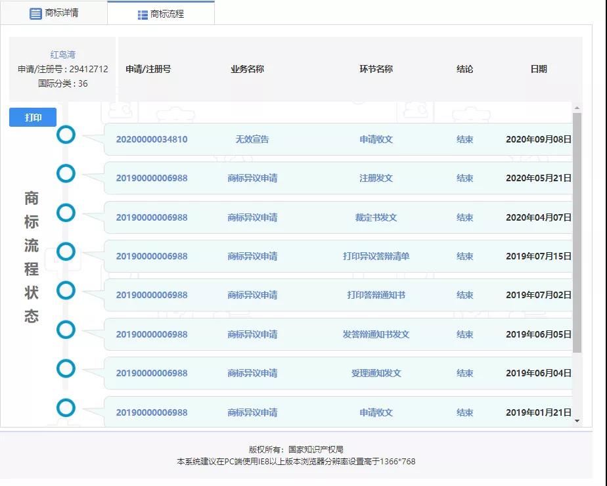Click application number 20200000034810
Screen dimensions: 607x486
(151, 139)
